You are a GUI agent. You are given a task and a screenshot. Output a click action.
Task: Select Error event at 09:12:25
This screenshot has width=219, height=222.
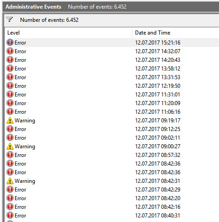tap(112, 129)
